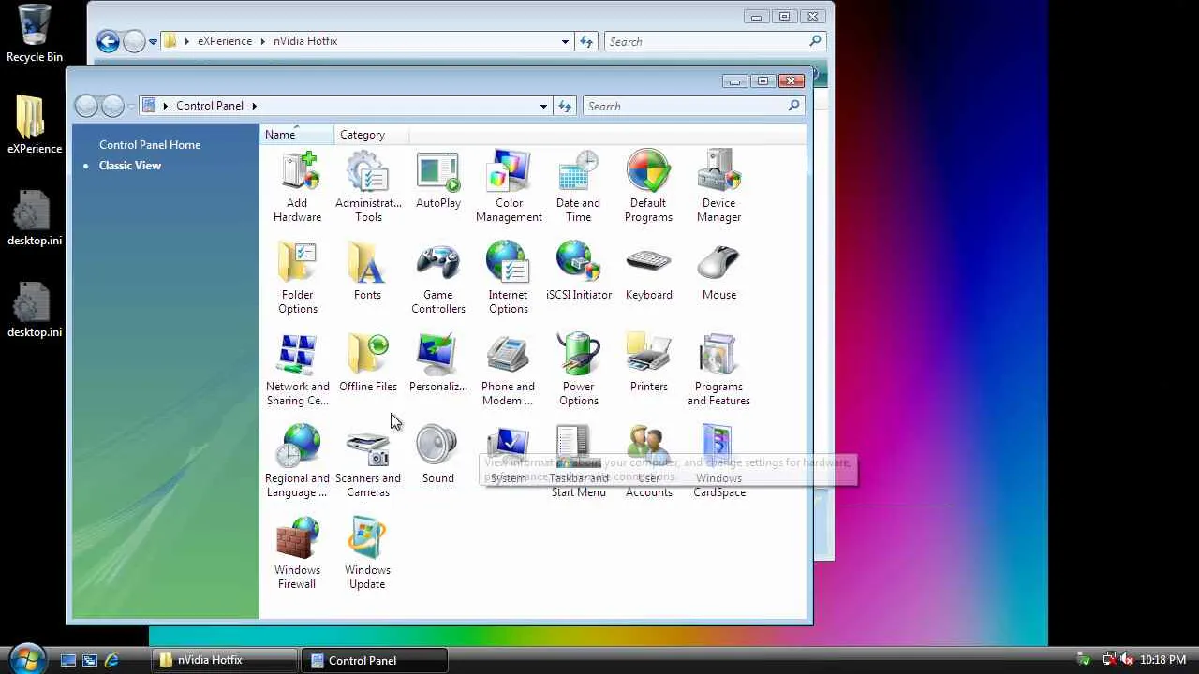
Task: Open Programs and Features
Action: (x=718, y=371)
